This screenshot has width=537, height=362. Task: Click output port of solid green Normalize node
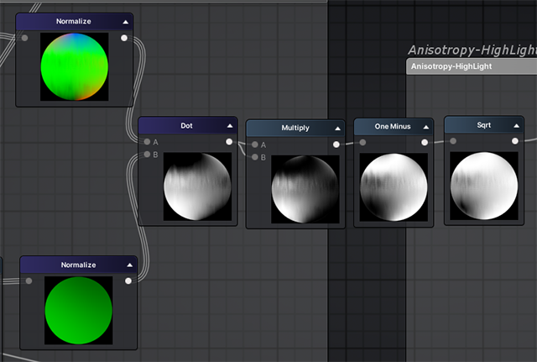128,281
